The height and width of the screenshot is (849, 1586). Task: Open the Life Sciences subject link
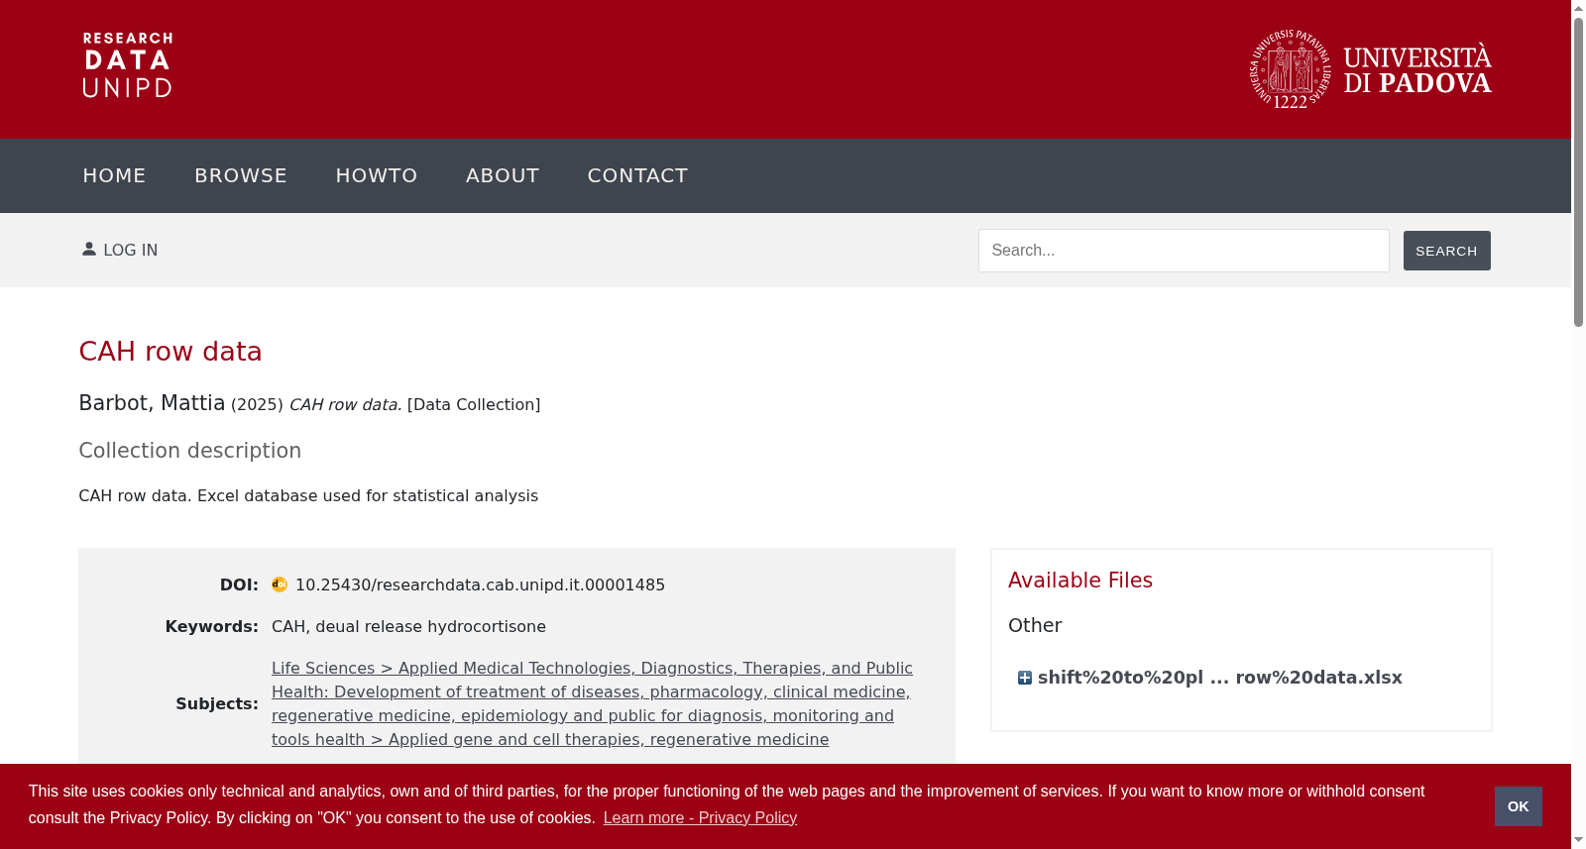592,703
